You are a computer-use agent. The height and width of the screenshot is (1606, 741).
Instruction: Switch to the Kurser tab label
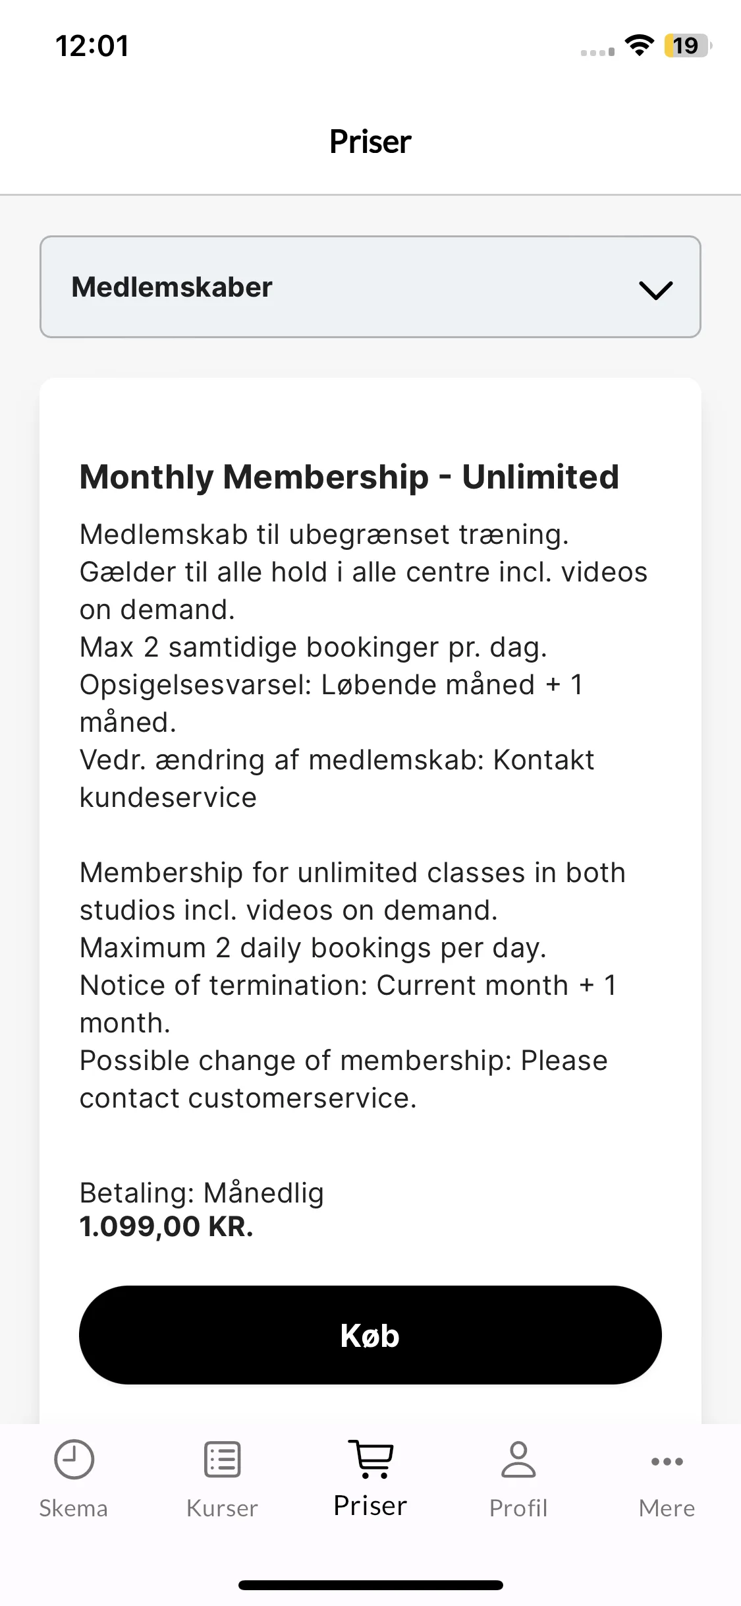click(222, 1508)
